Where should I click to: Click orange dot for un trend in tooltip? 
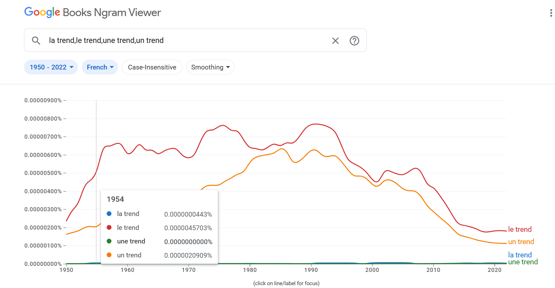109,255
